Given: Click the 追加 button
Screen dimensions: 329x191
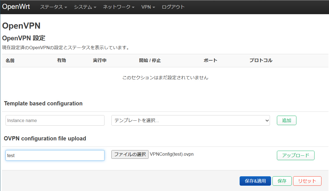Looking at the screenshot, I should coord(286,120).
